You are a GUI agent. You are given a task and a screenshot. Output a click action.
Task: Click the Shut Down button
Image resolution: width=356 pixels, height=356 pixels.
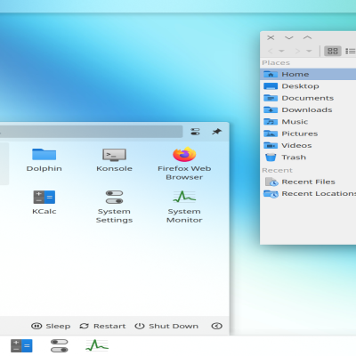pyautogui.click(x=166, y=326)
